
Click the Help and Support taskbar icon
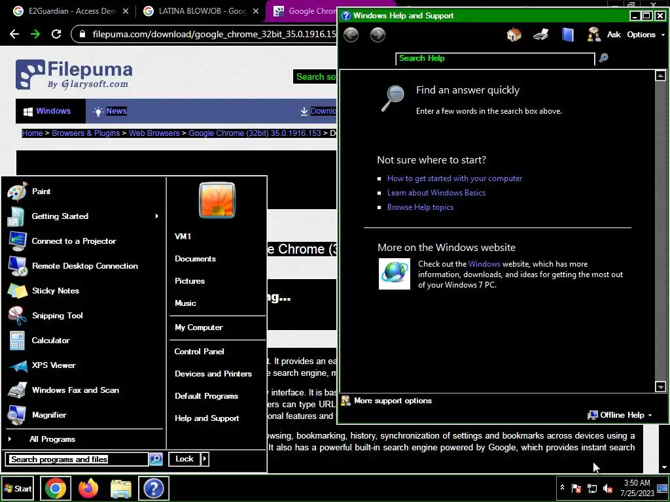click(154, 488)
